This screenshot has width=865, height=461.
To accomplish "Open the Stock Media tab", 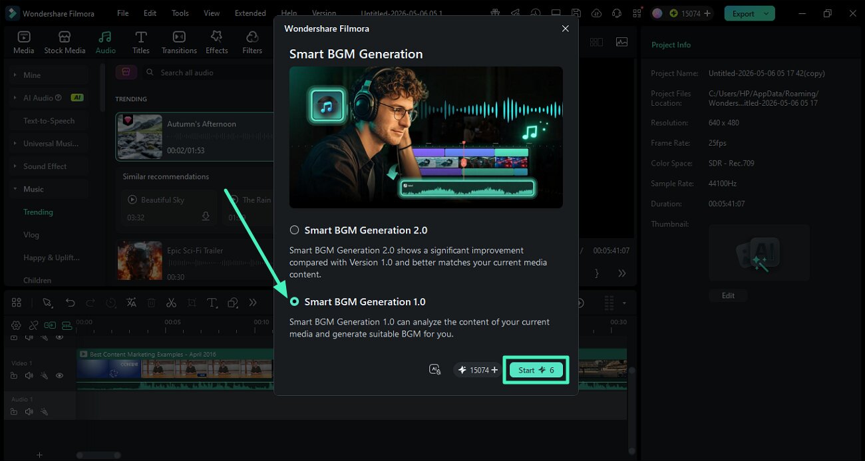I will pos(65,42).
